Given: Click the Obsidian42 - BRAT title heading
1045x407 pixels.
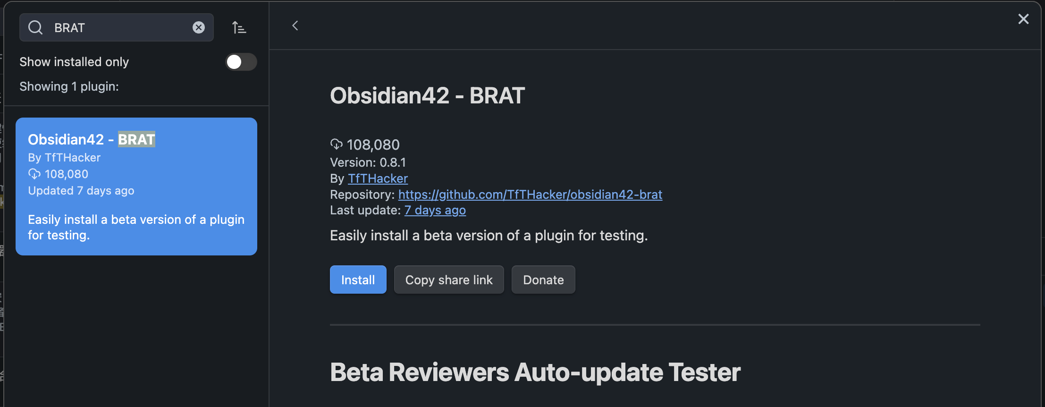Looking at the screenshot, I should click(x=427, y=95).
